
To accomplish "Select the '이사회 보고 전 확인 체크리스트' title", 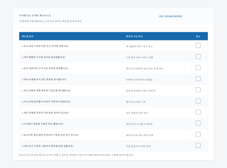I will click(35, 16).
